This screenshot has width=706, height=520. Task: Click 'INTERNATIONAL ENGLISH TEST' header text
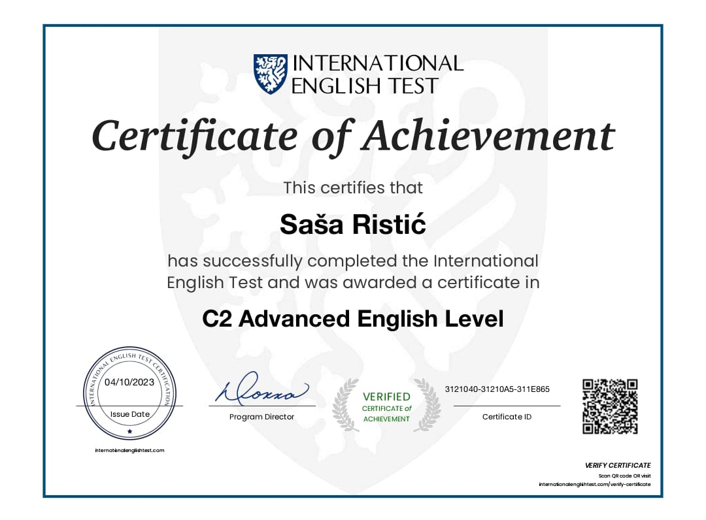377,74
